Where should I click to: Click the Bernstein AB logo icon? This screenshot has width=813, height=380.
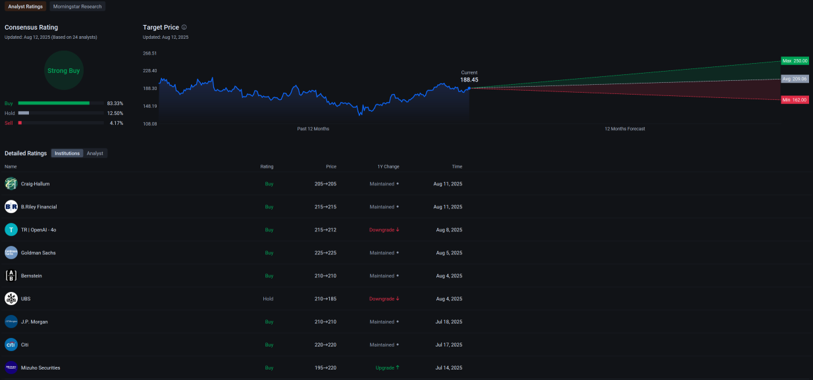click(11, 275)
